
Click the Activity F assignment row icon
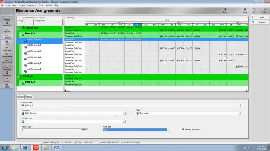click(25, 71)
